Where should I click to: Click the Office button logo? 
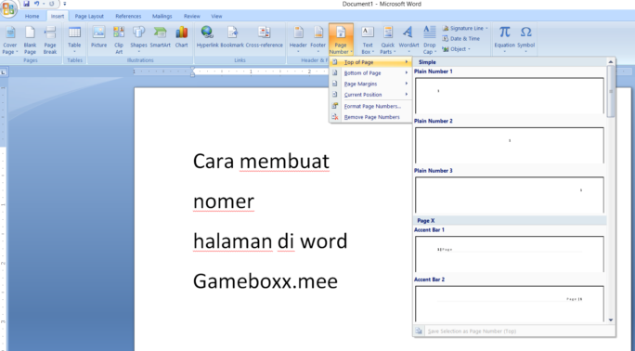tap(8, 8)
